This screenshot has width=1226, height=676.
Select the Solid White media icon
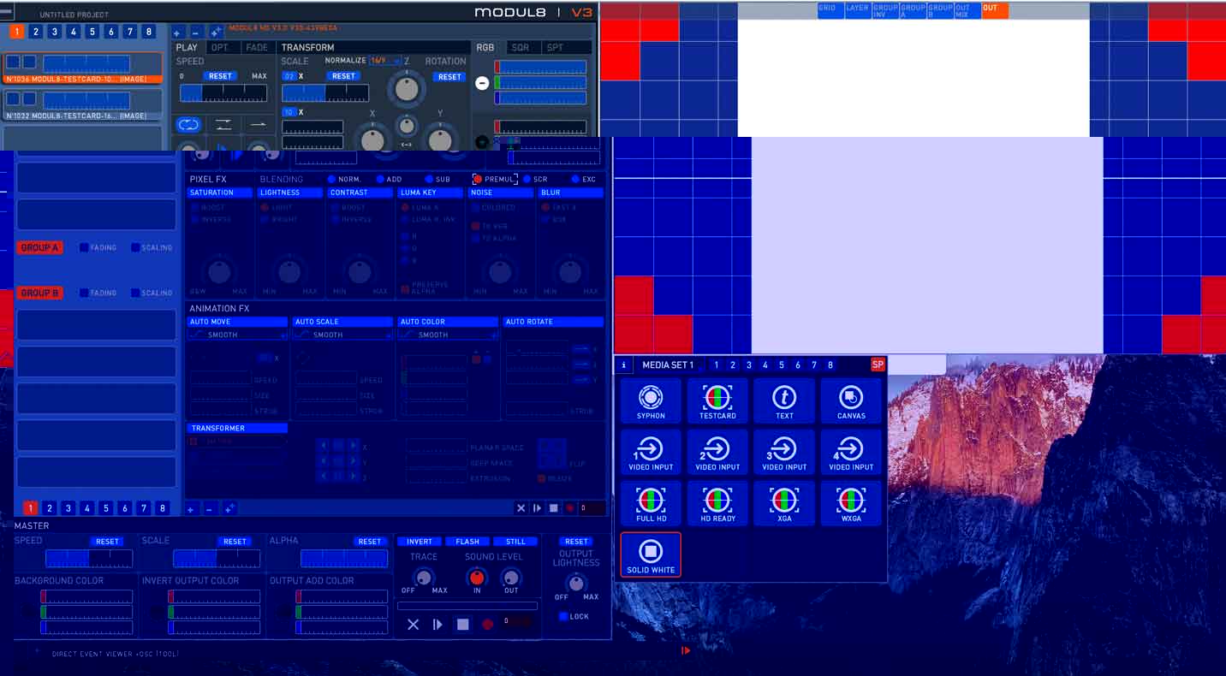pyautogui.click(x=651, y=554)
